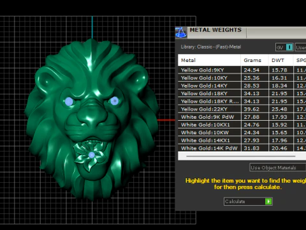Select the Yellow Gold:10KY row
306x230 pixels.
242,78
